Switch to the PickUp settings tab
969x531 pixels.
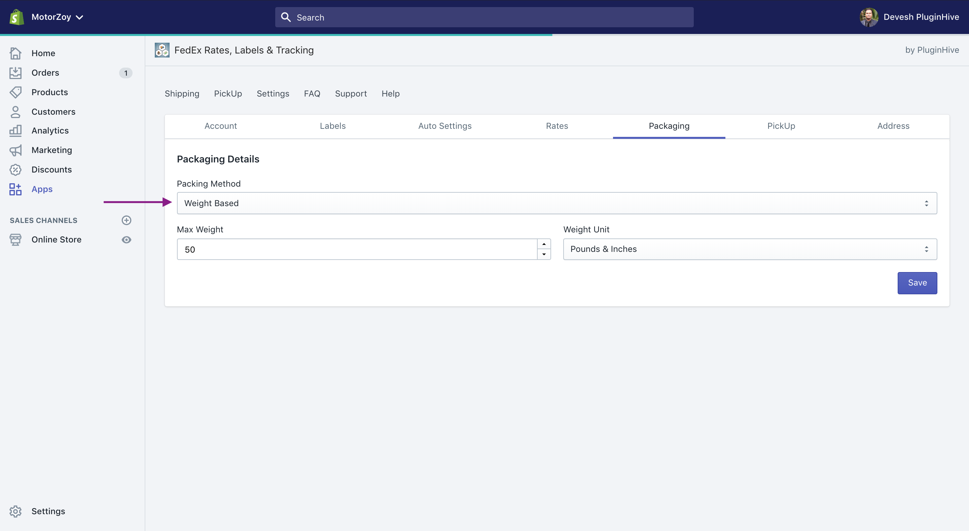781,126
